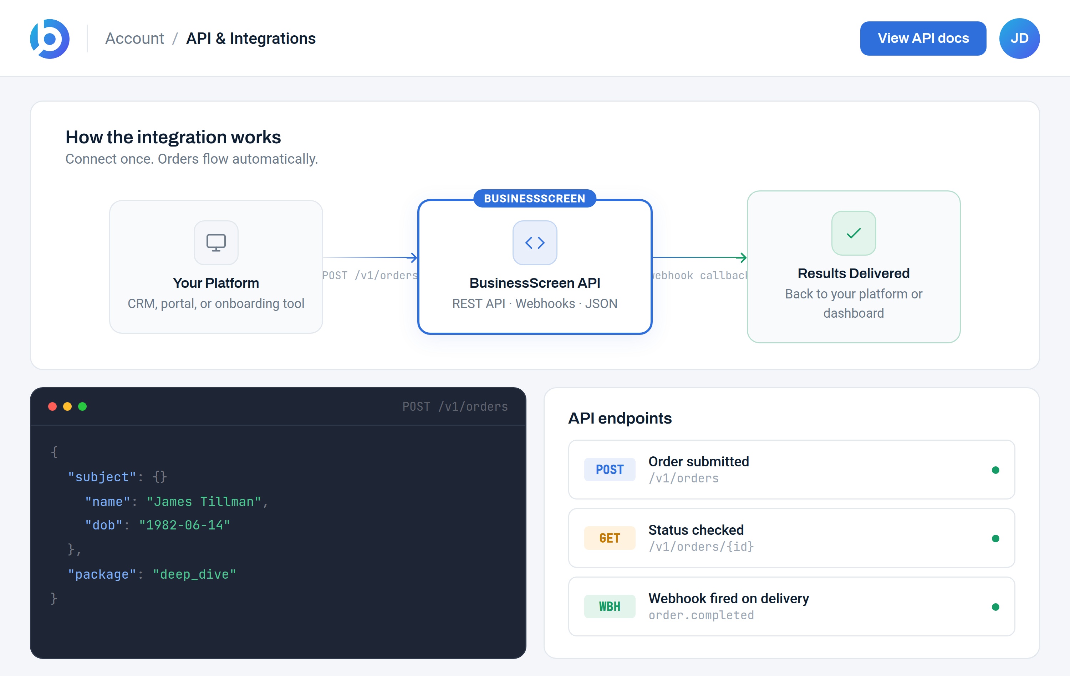Screen dimensions: 1070x676
Task: Open the JD user avatar
Action: coord(1019,39)
